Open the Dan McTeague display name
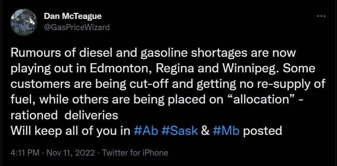This screenshot has height=166, width=337. coord(73,16)
